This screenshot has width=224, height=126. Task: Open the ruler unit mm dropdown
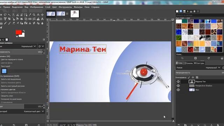[63, 125]
